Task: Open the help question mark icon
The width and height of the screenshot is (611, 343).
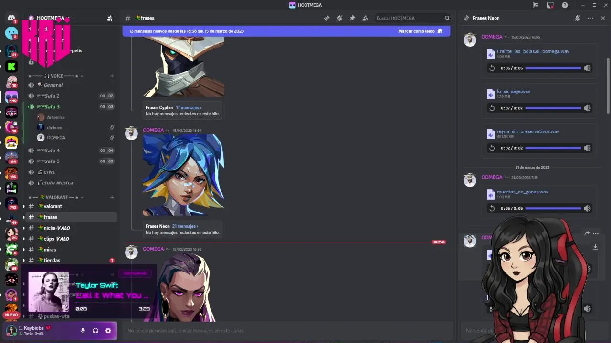Action: click(x=565, y=5)
